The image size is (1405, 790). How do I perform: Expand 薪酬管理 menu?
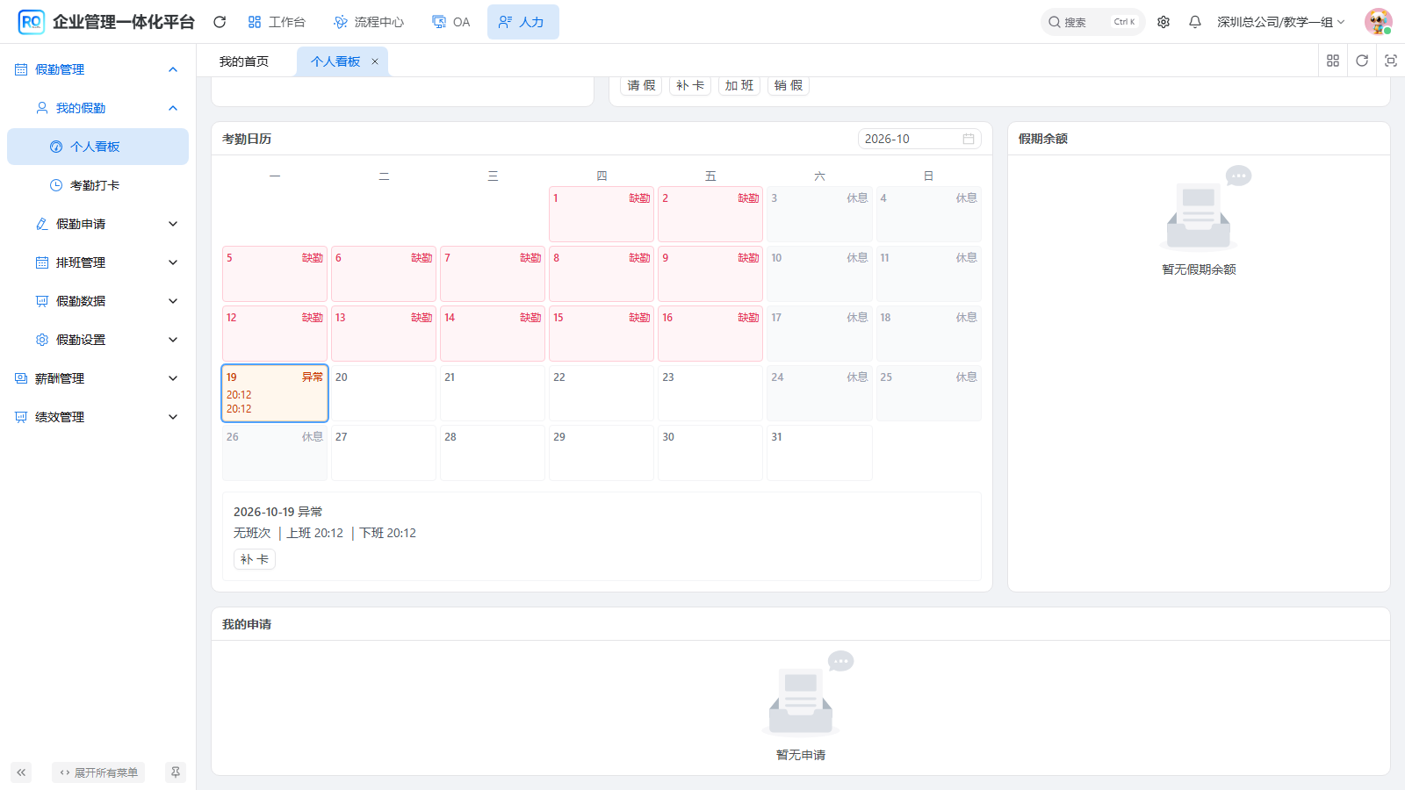[x=97, y=378]
